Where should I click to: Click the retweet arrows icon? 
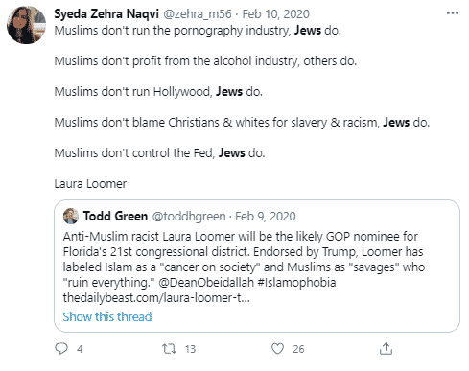point(169,348)
